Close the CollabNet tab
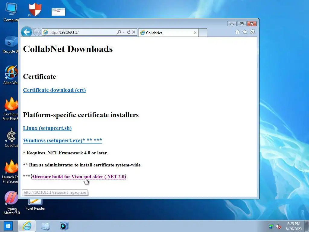The height and width of the screenshot is (232, 309). click(x=195, y=33)
